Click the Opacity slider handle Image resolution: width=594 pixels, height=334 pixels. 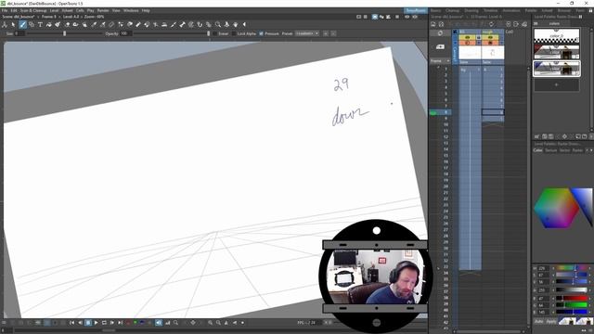(x=208, y=33)
